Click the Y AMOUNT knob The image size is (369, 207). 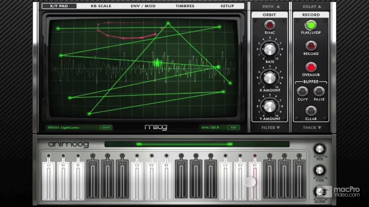270,107
